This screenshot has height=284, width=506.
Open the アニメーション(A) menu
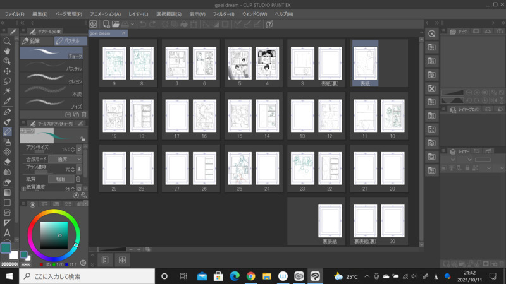click(x=105, y=14)
